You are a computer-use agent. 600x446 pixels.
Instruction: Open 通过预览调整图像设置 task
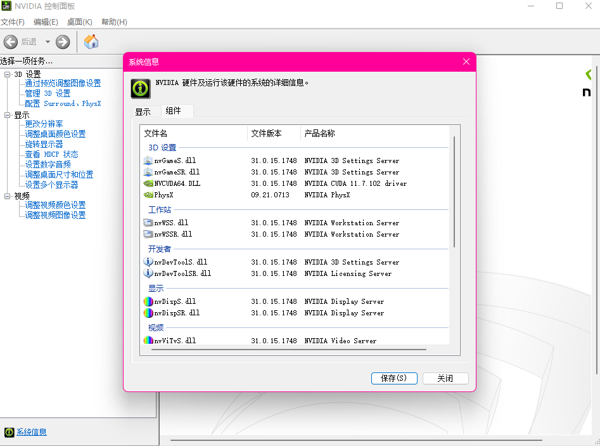pos(63,83)
